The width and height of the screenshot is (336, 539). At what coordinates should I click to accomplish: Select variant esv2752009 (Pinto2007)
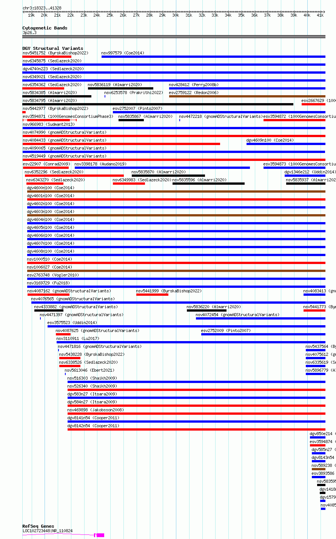coord(263,334)
